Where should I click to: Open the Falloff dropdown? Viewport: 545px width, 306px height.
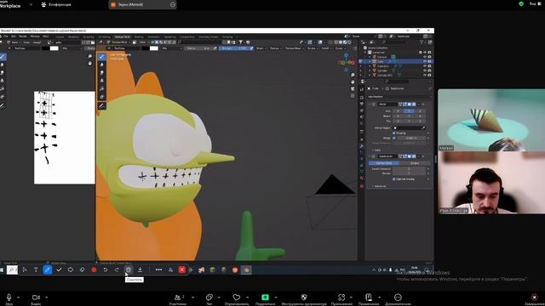coord(326,48)
